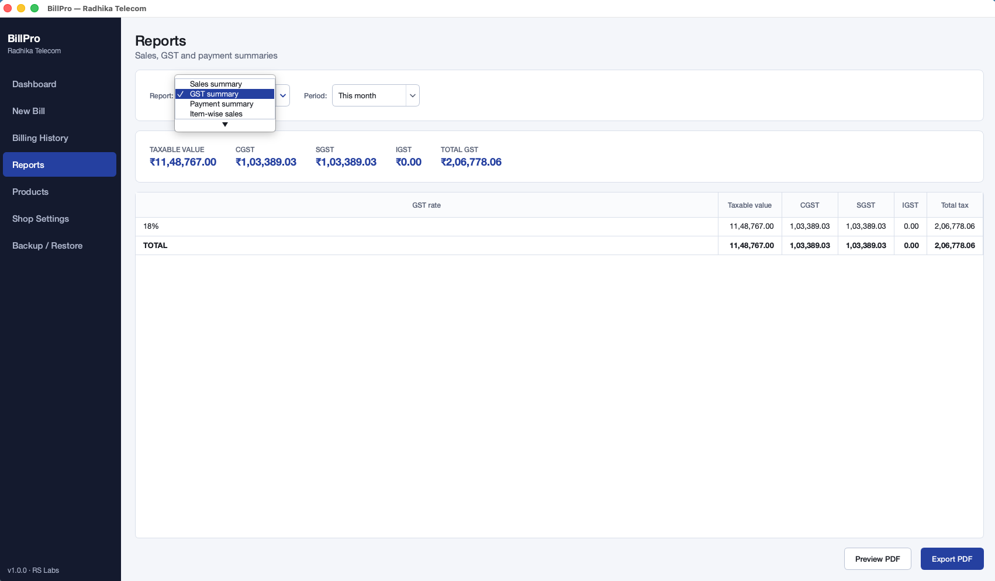Choose Payment summary report option
The height and width of the screenshot is (581, 995).
coord(225,104)
